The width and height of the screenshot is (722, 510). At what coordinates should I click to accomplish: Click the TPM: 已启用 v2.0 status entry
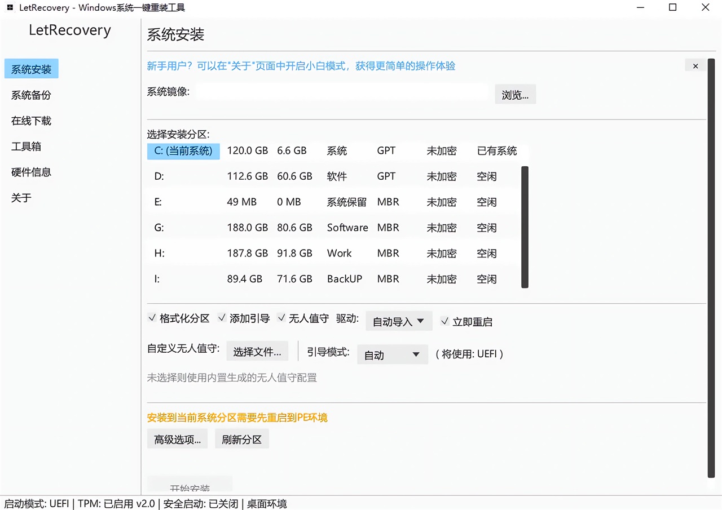click(x=116, y=503)
